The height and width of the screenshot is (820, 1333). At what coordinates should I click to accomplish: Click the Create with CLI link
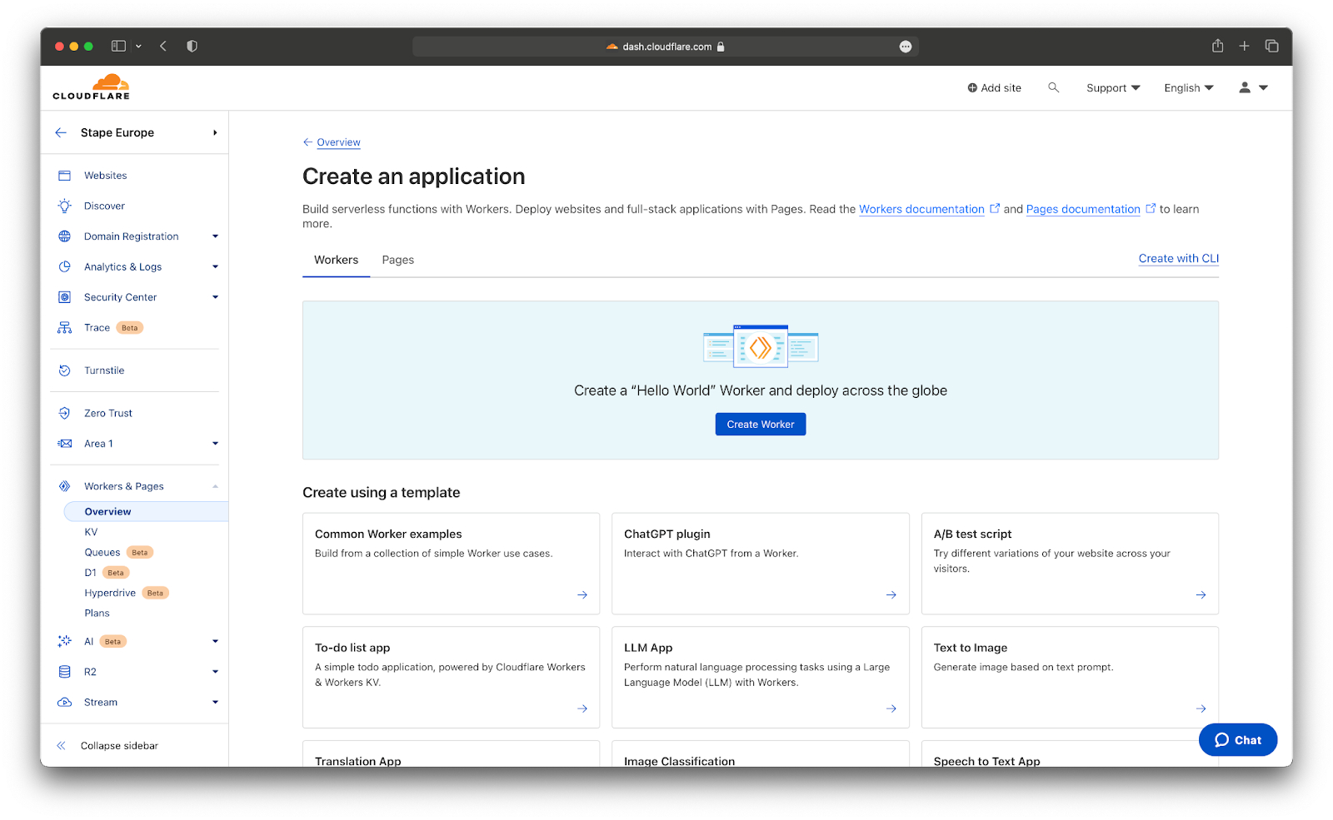[1178, 259]
